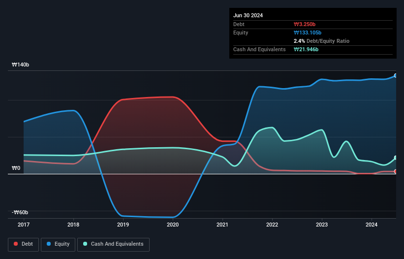The width and height of the screenshot is (404, 259).
Task: Click the teal Cash And Equivalents legend dot
Action: point(85,244)
